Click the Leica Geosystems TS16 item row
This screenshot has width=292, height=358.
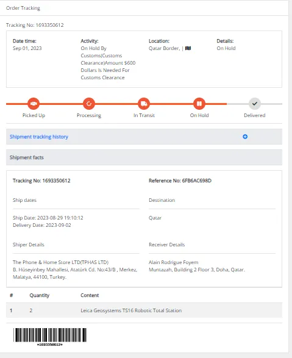(144, 310)
